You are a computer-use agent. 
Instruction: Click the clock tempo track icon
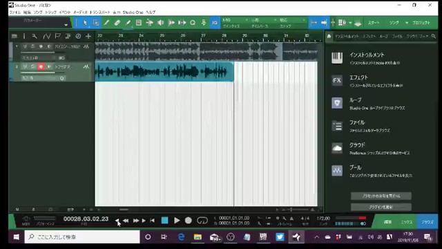pos(78,36)
